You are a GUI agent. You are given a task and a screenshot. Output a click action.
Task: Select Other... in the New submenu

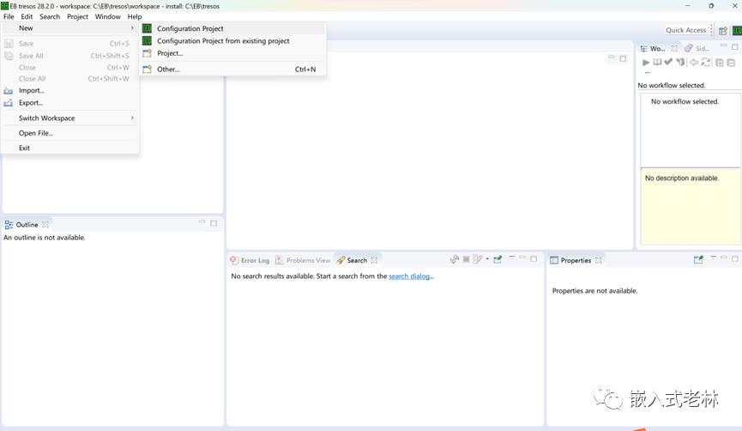click(x=233, y=70)
